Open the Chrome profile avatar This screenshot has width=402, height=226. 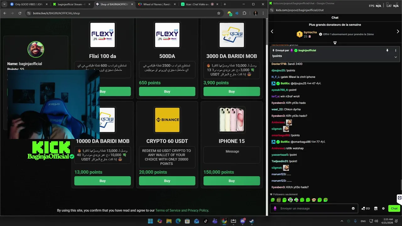pyautogui.click(x=256, y=13)
